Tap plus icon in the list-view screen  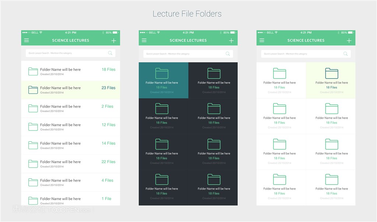pyautogui.click(x=114, y=40)
